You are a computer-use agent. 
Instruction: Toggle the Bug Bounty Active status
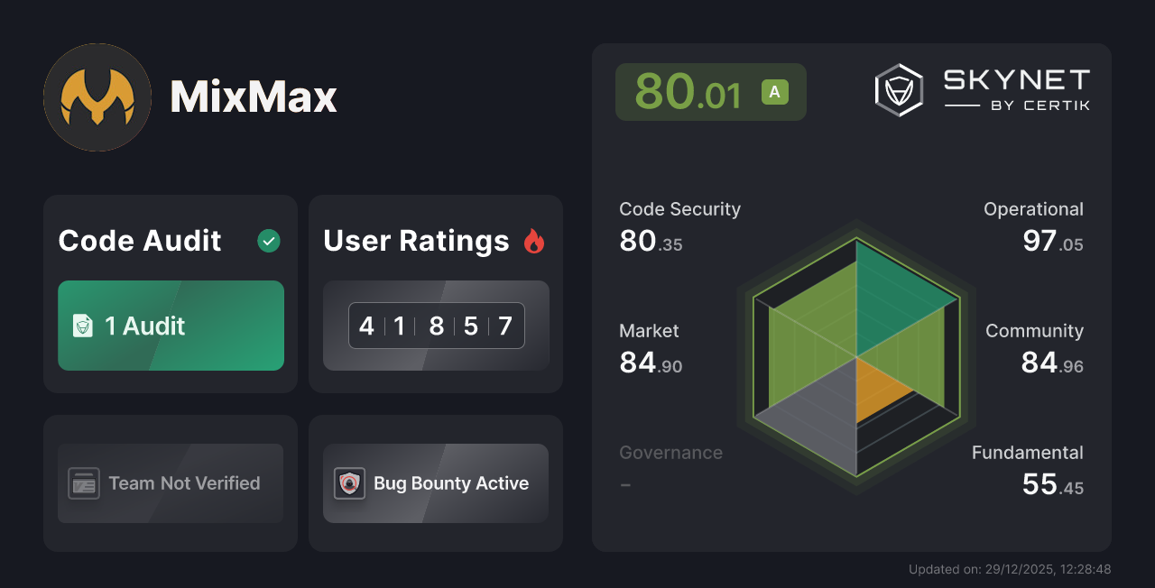tap(435, 483)
